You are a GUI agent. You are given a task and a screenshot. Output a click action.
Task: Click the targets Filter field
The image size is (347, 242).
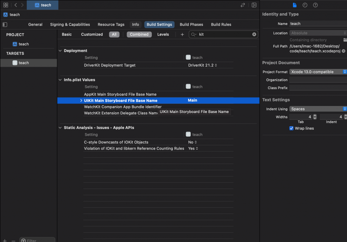(x=37, y=240)
